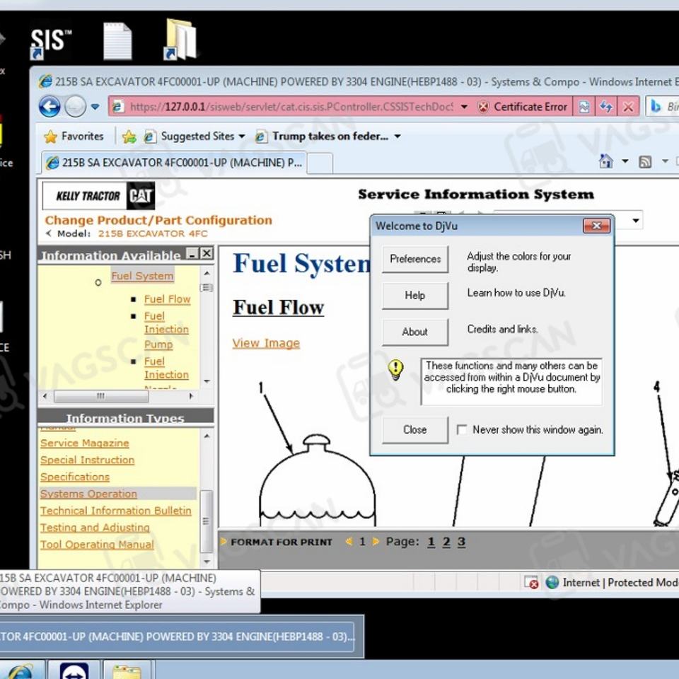Viewport: 679px width, 679px height.
Task: Minimize the Information Available panel
Action: pos(192,253)
